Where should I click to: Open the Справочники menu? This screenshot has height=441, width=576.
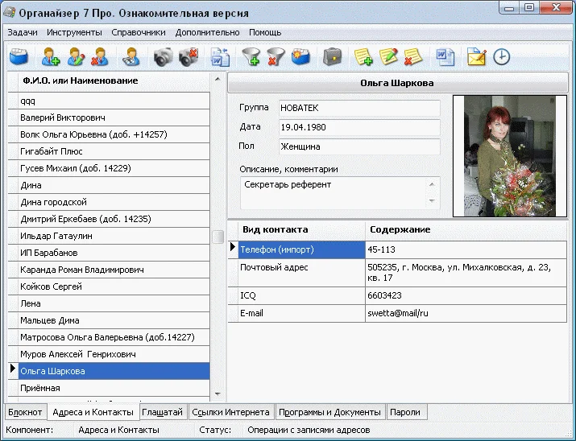pyautogui.click(x=139, y=32)
